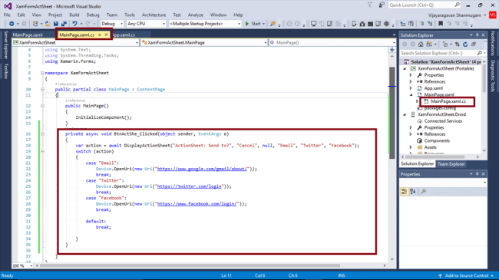The image size is (499, 280).
Task: Click the Save All toolbar icon
Action: (x=64, y=24)
